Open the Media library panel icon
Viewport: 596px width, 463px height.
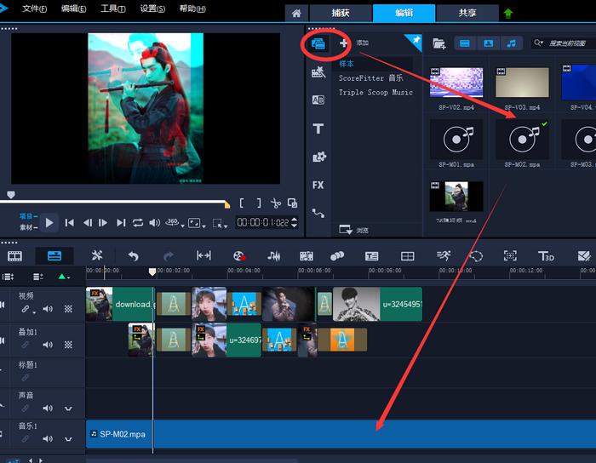(318, 43)
